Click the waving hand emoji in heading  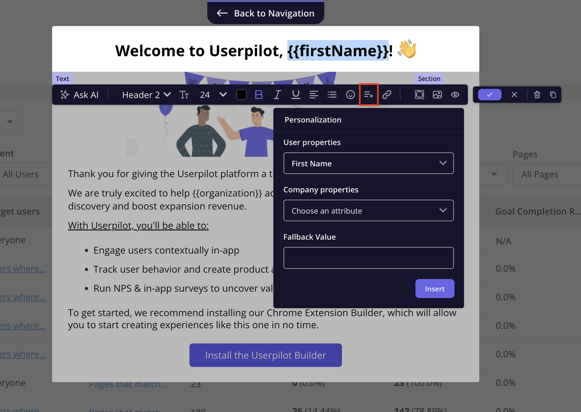[x=407, y=49]
